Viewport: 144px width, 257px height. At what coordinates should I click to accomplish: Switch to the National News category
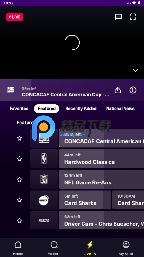coord(120,109)
